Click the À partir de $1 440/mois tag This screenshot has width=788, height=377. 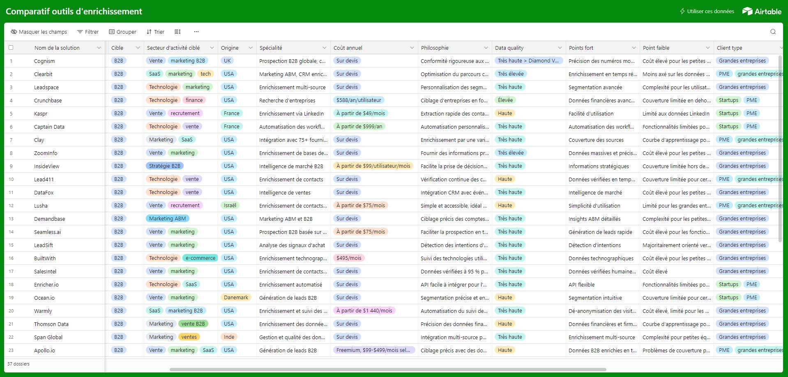point(364,310)
